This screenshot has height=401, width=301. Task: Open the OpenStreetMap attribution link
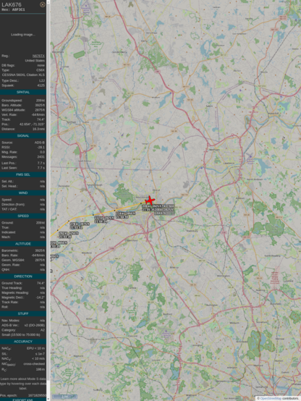point(271,398)
